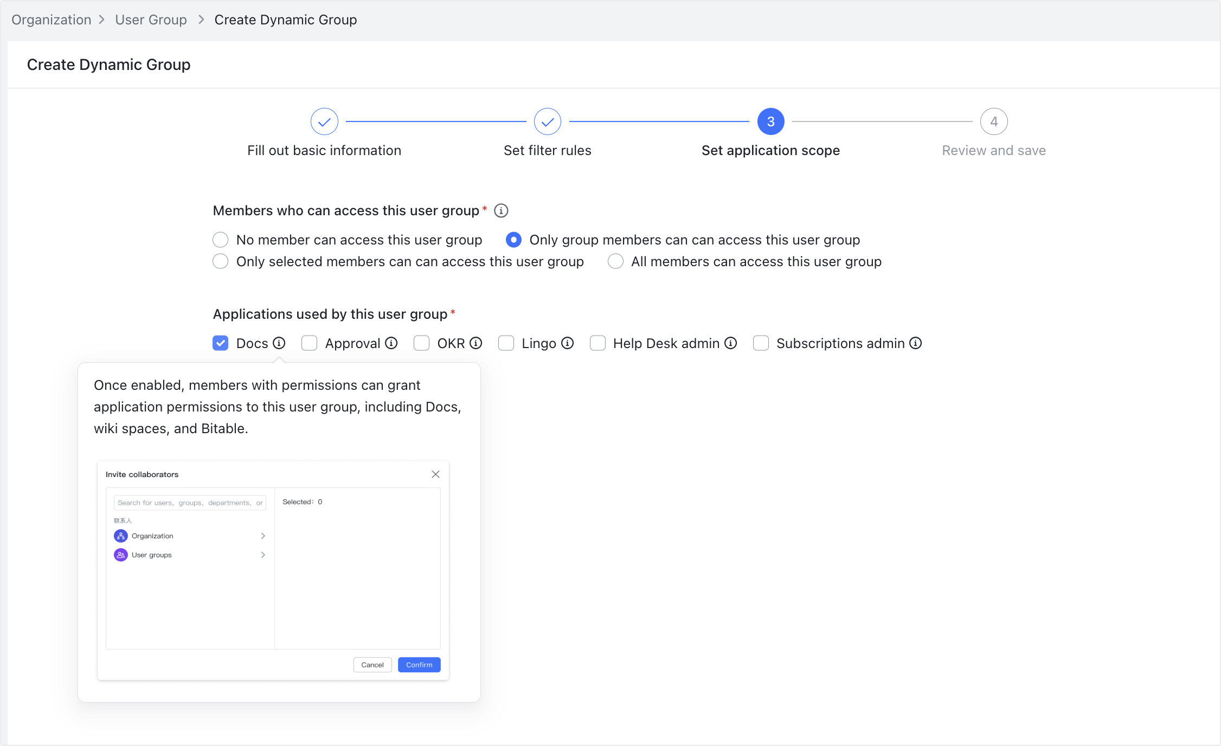
Task: Close the Invite collaborators dialog
Action: [x=435, y=474]
